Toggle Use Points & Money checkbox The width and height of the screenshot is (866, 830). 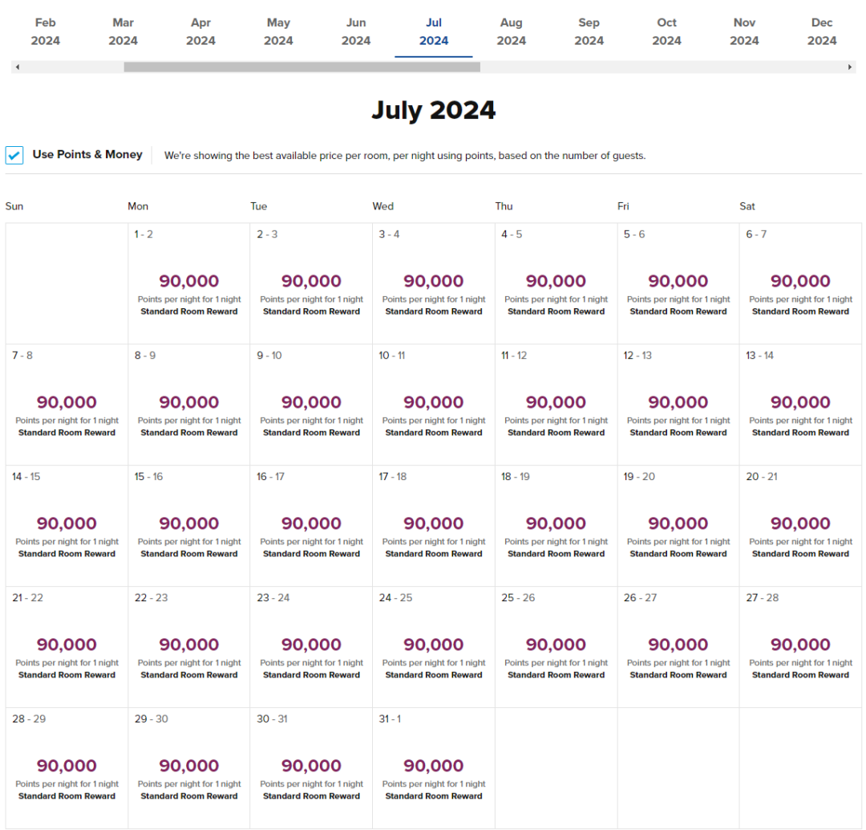click(14, 155)
